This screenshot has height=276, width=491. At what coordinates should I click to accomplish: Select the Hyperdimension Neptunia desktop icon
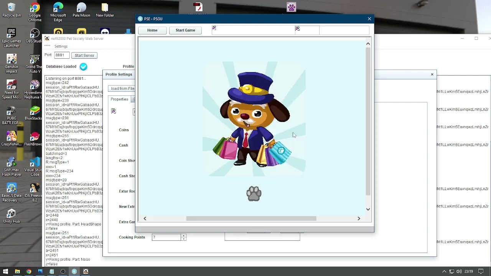click(x=35, y=89)
